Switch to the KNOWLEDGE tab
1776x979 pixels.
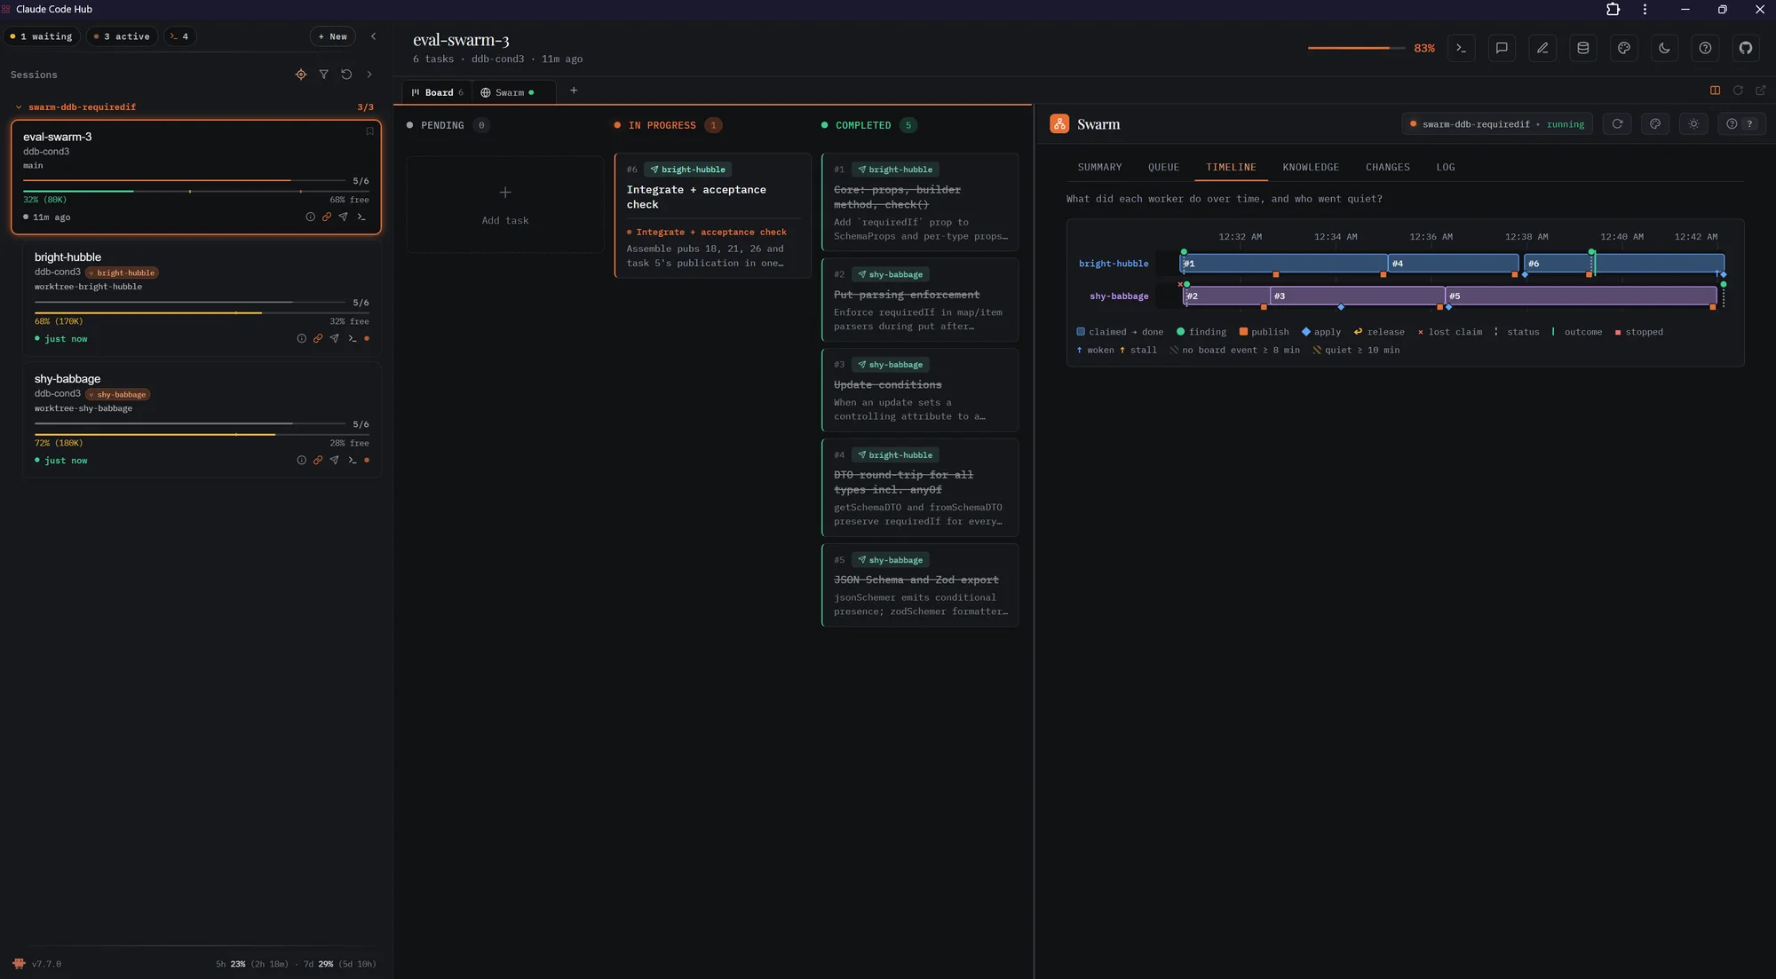[x=1311, y=167]
